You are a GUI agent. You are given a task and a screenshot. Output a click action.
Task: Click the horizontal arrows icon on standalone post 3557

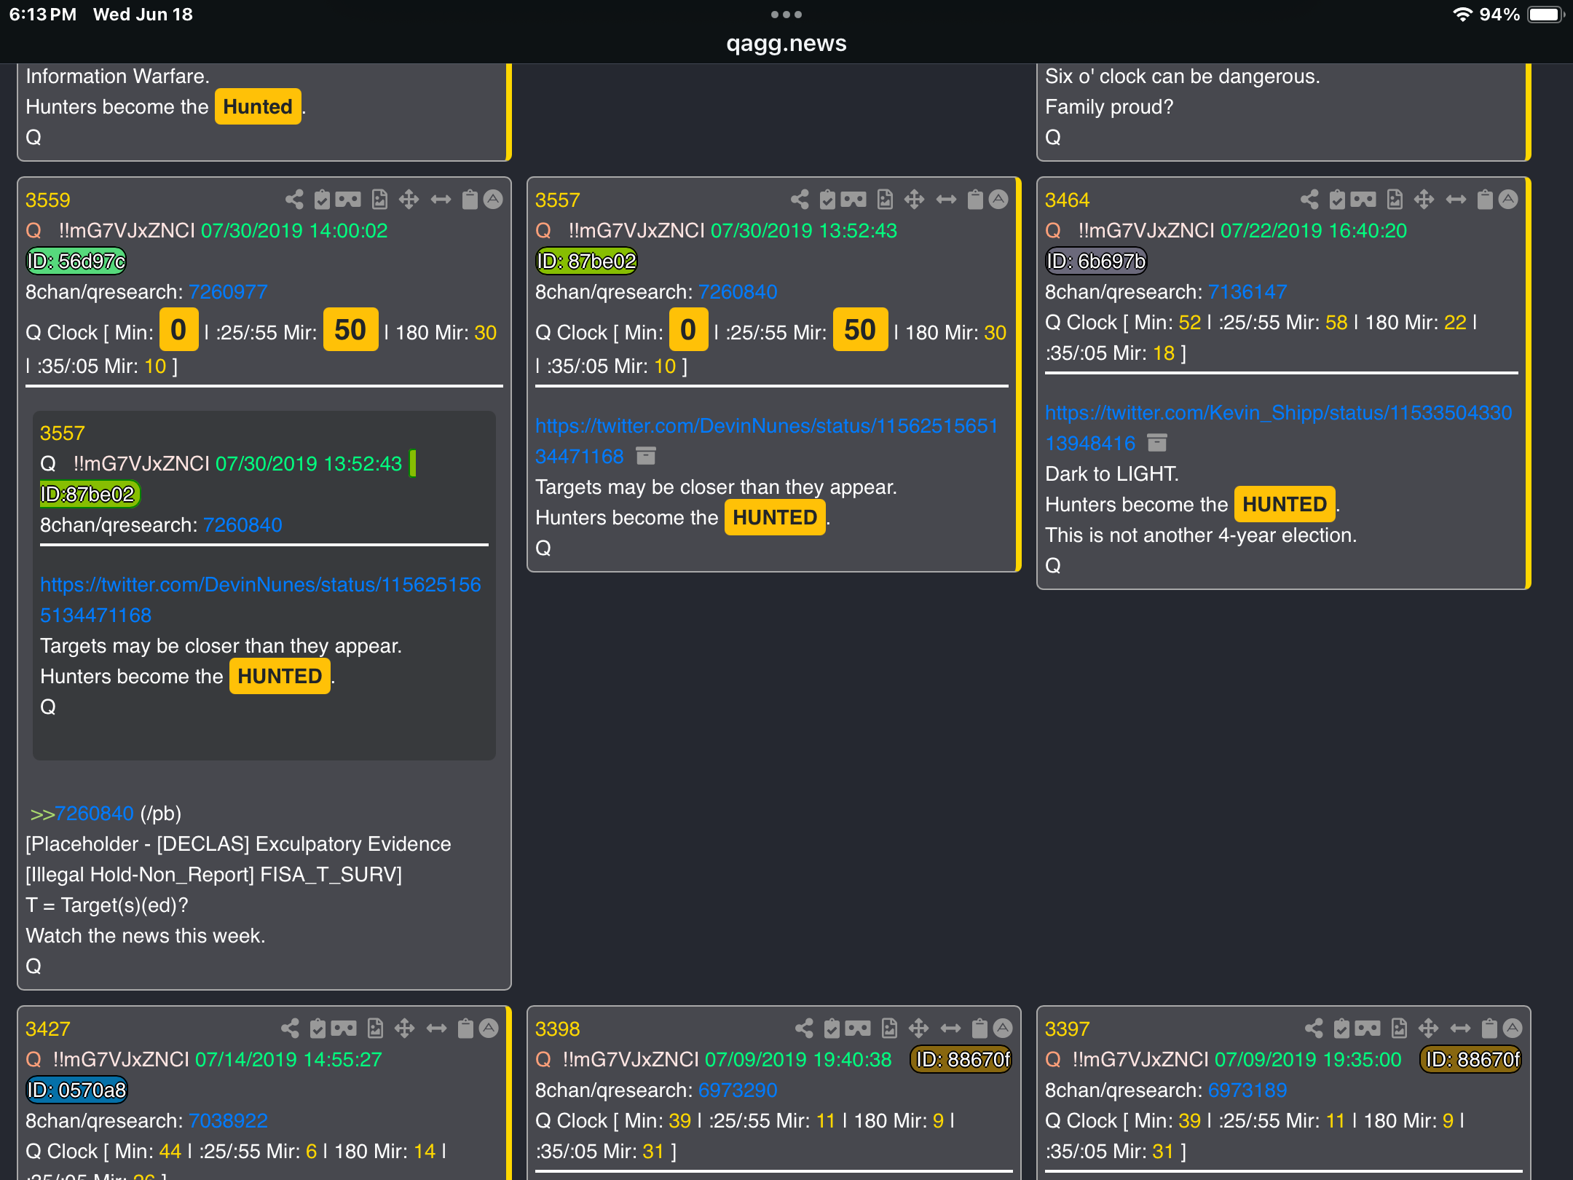pyautogui.click(x=946, y=200)
